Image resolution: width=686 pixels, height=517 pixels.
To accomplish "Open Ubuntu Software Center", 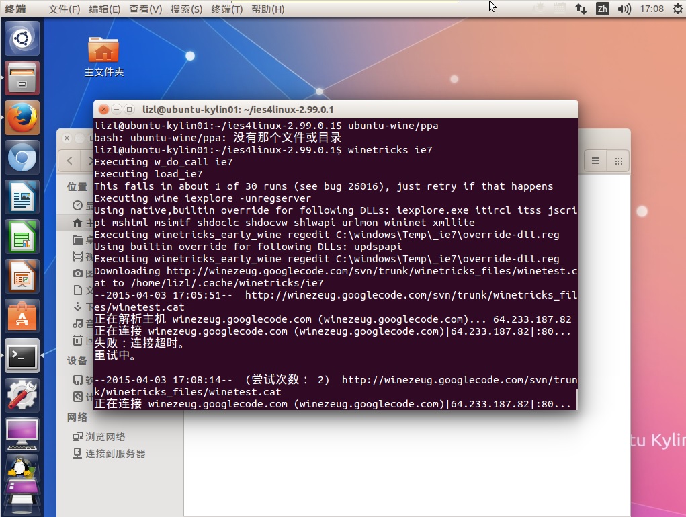I will 22,317.
